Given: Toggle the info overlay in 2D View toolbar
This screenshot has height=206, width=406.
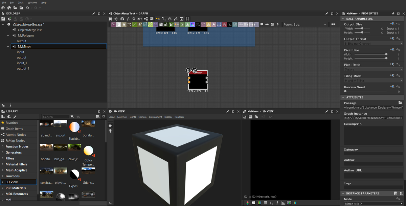Looking at the screenshot, I should pos(277,203).
